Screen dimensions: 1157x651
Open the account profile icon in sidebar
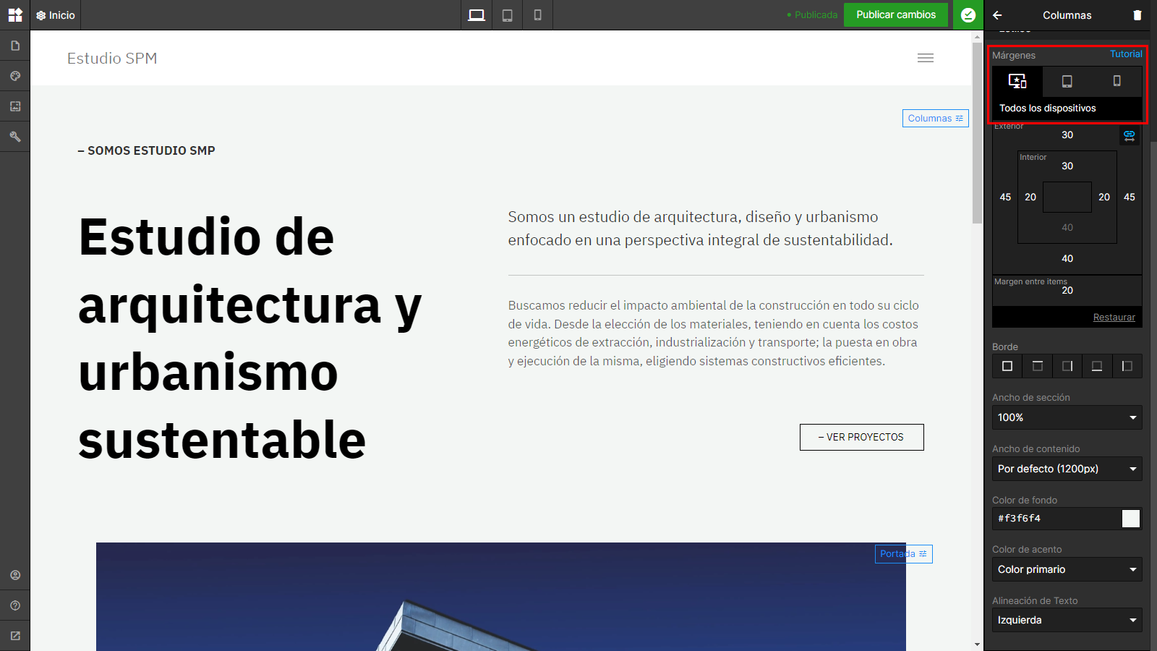(x=15, y=575)
